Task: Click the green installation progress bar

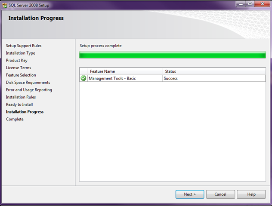Action: pos(173,55)
